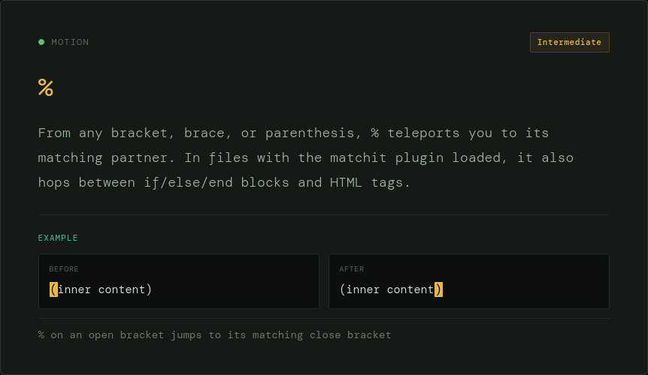
Task: Click the green dot beside MOTION
Action: click(x=41, y=42)
